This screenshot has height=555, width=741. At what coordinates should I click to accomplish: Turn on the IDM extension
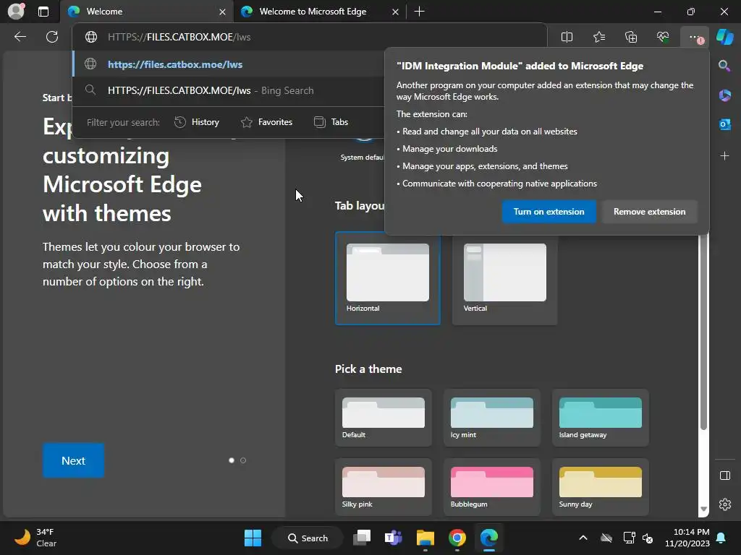coord(549,212)
